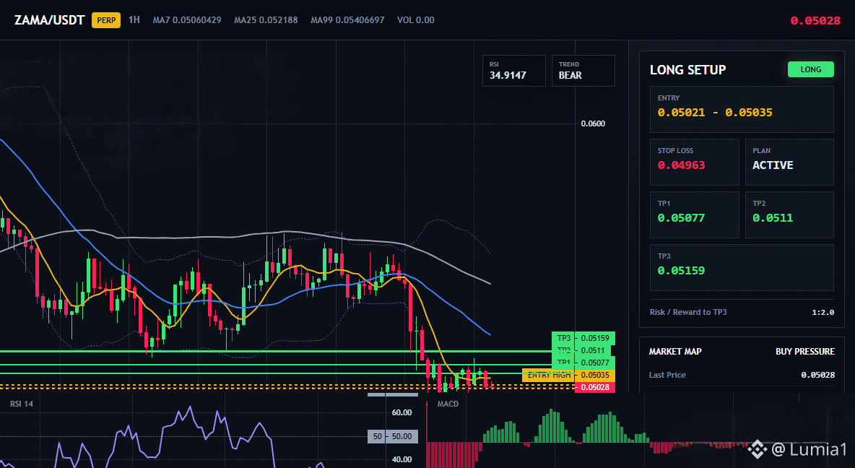Click the MA25 0.052188 indicator

click(x=266, y=19)
